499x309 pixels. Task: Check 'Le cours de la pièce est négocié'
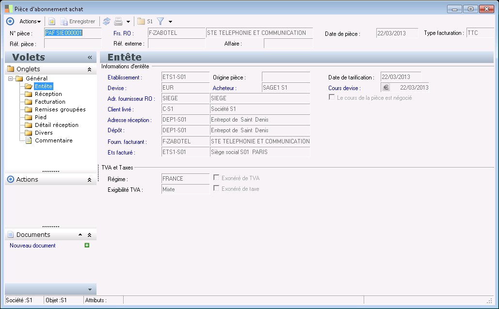pos(332,97)
